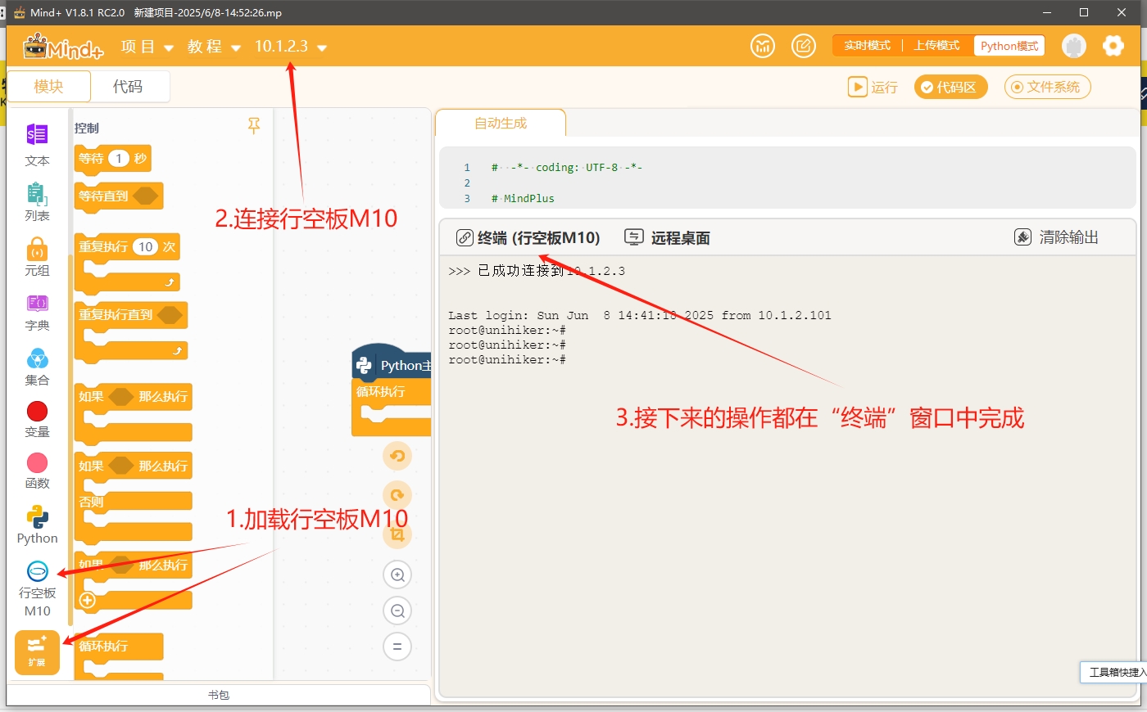Select Python模式

1009,46
